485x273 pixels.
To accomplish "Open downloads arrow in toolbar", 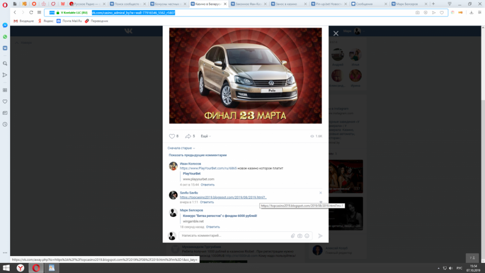I will coord(471,13).
